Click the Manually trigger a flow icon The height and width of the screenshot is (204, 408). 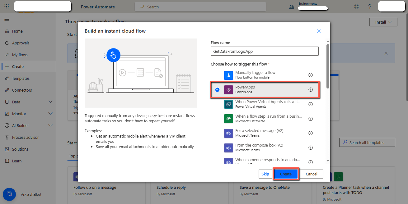point(228,75)
